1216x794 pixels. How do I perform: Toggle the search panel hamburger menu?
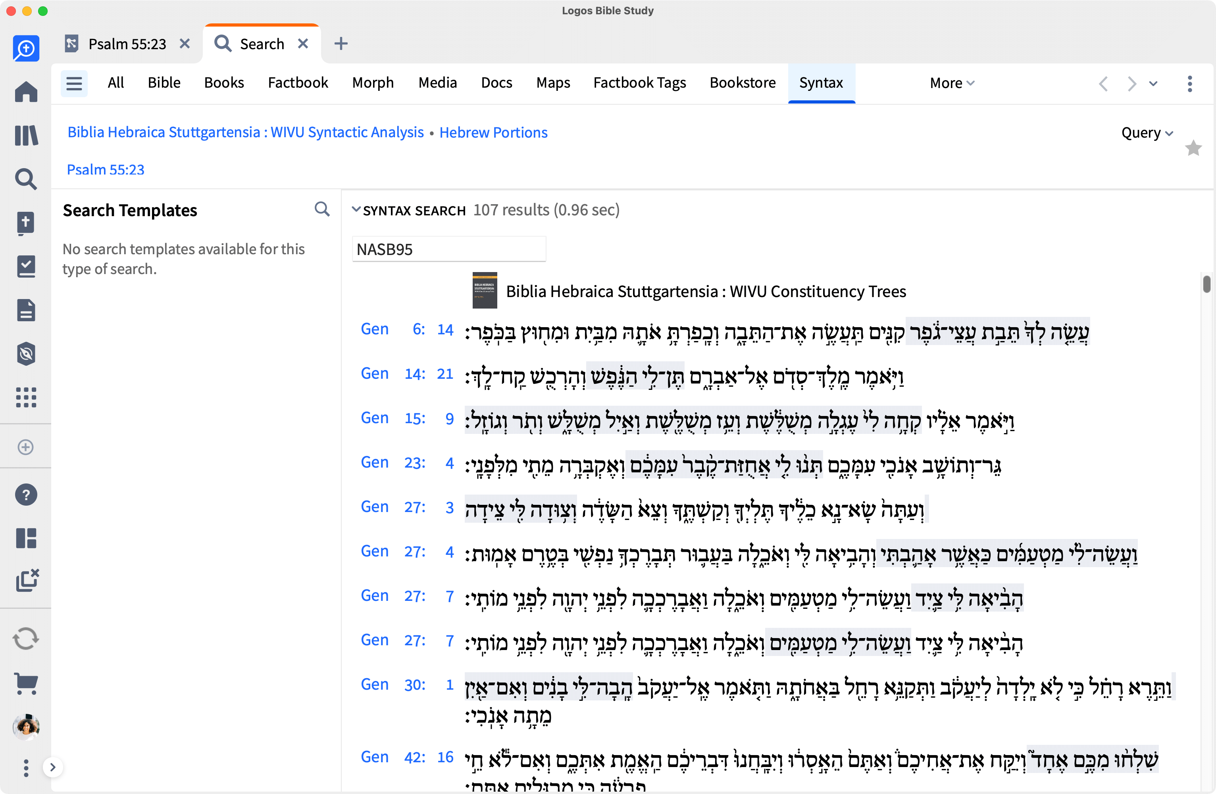[74, 83]
